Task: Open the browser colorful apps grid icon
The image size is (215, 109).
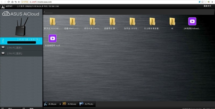Action: (x=209, y=2)
